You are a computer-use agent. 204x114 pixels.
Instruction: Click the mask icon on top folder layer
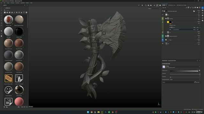coord(194,11)
